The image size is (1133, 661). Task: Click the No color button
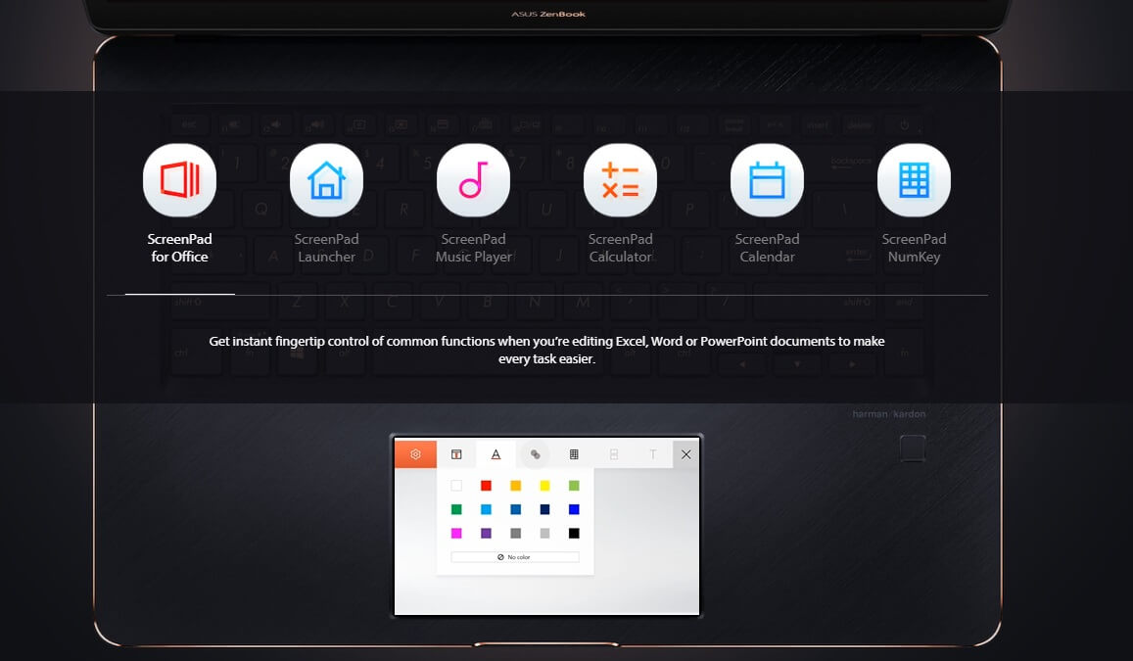coord(515,557)
